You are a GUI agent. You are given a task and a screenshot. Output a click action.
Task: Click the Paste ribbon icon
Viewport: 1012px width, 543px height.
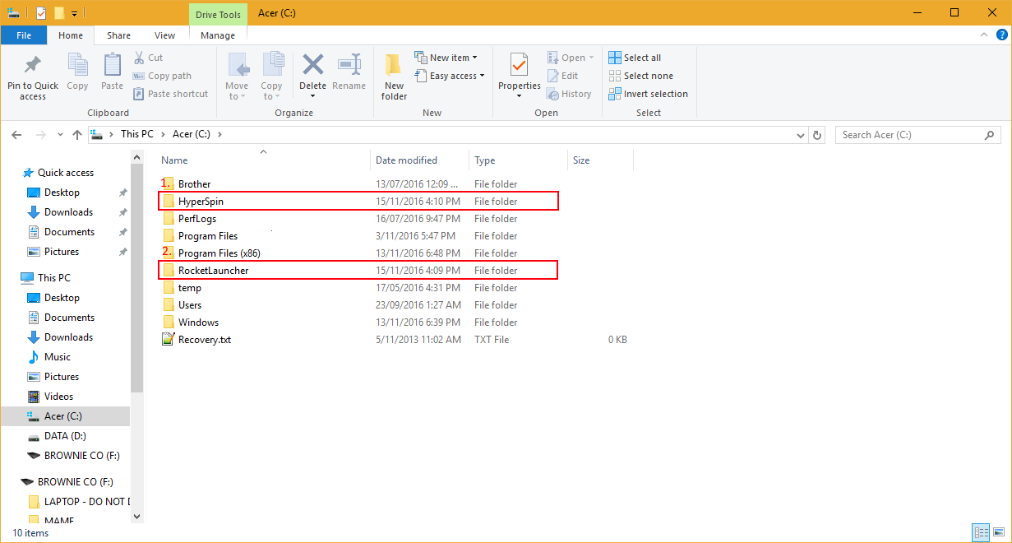click(112, 65)
